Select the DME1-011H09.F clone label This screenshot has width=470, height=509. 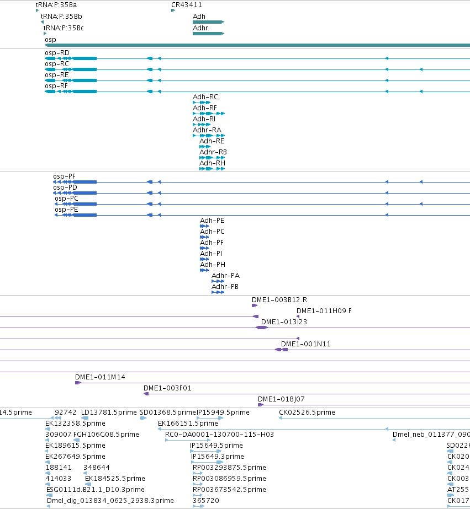324,311
